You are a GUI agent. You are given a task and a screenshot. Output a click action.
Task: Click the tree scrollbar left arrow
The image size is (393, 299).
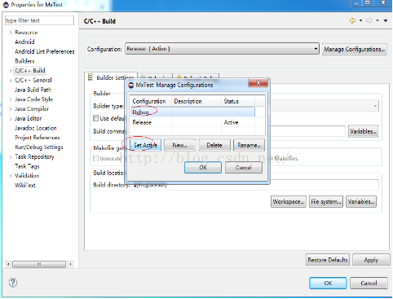(8, 264)
